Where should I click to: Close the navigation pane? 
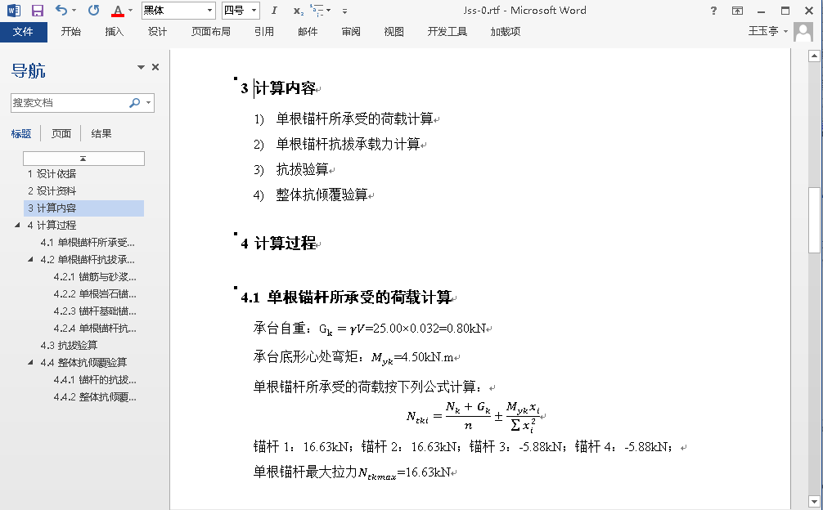(155, 67)
